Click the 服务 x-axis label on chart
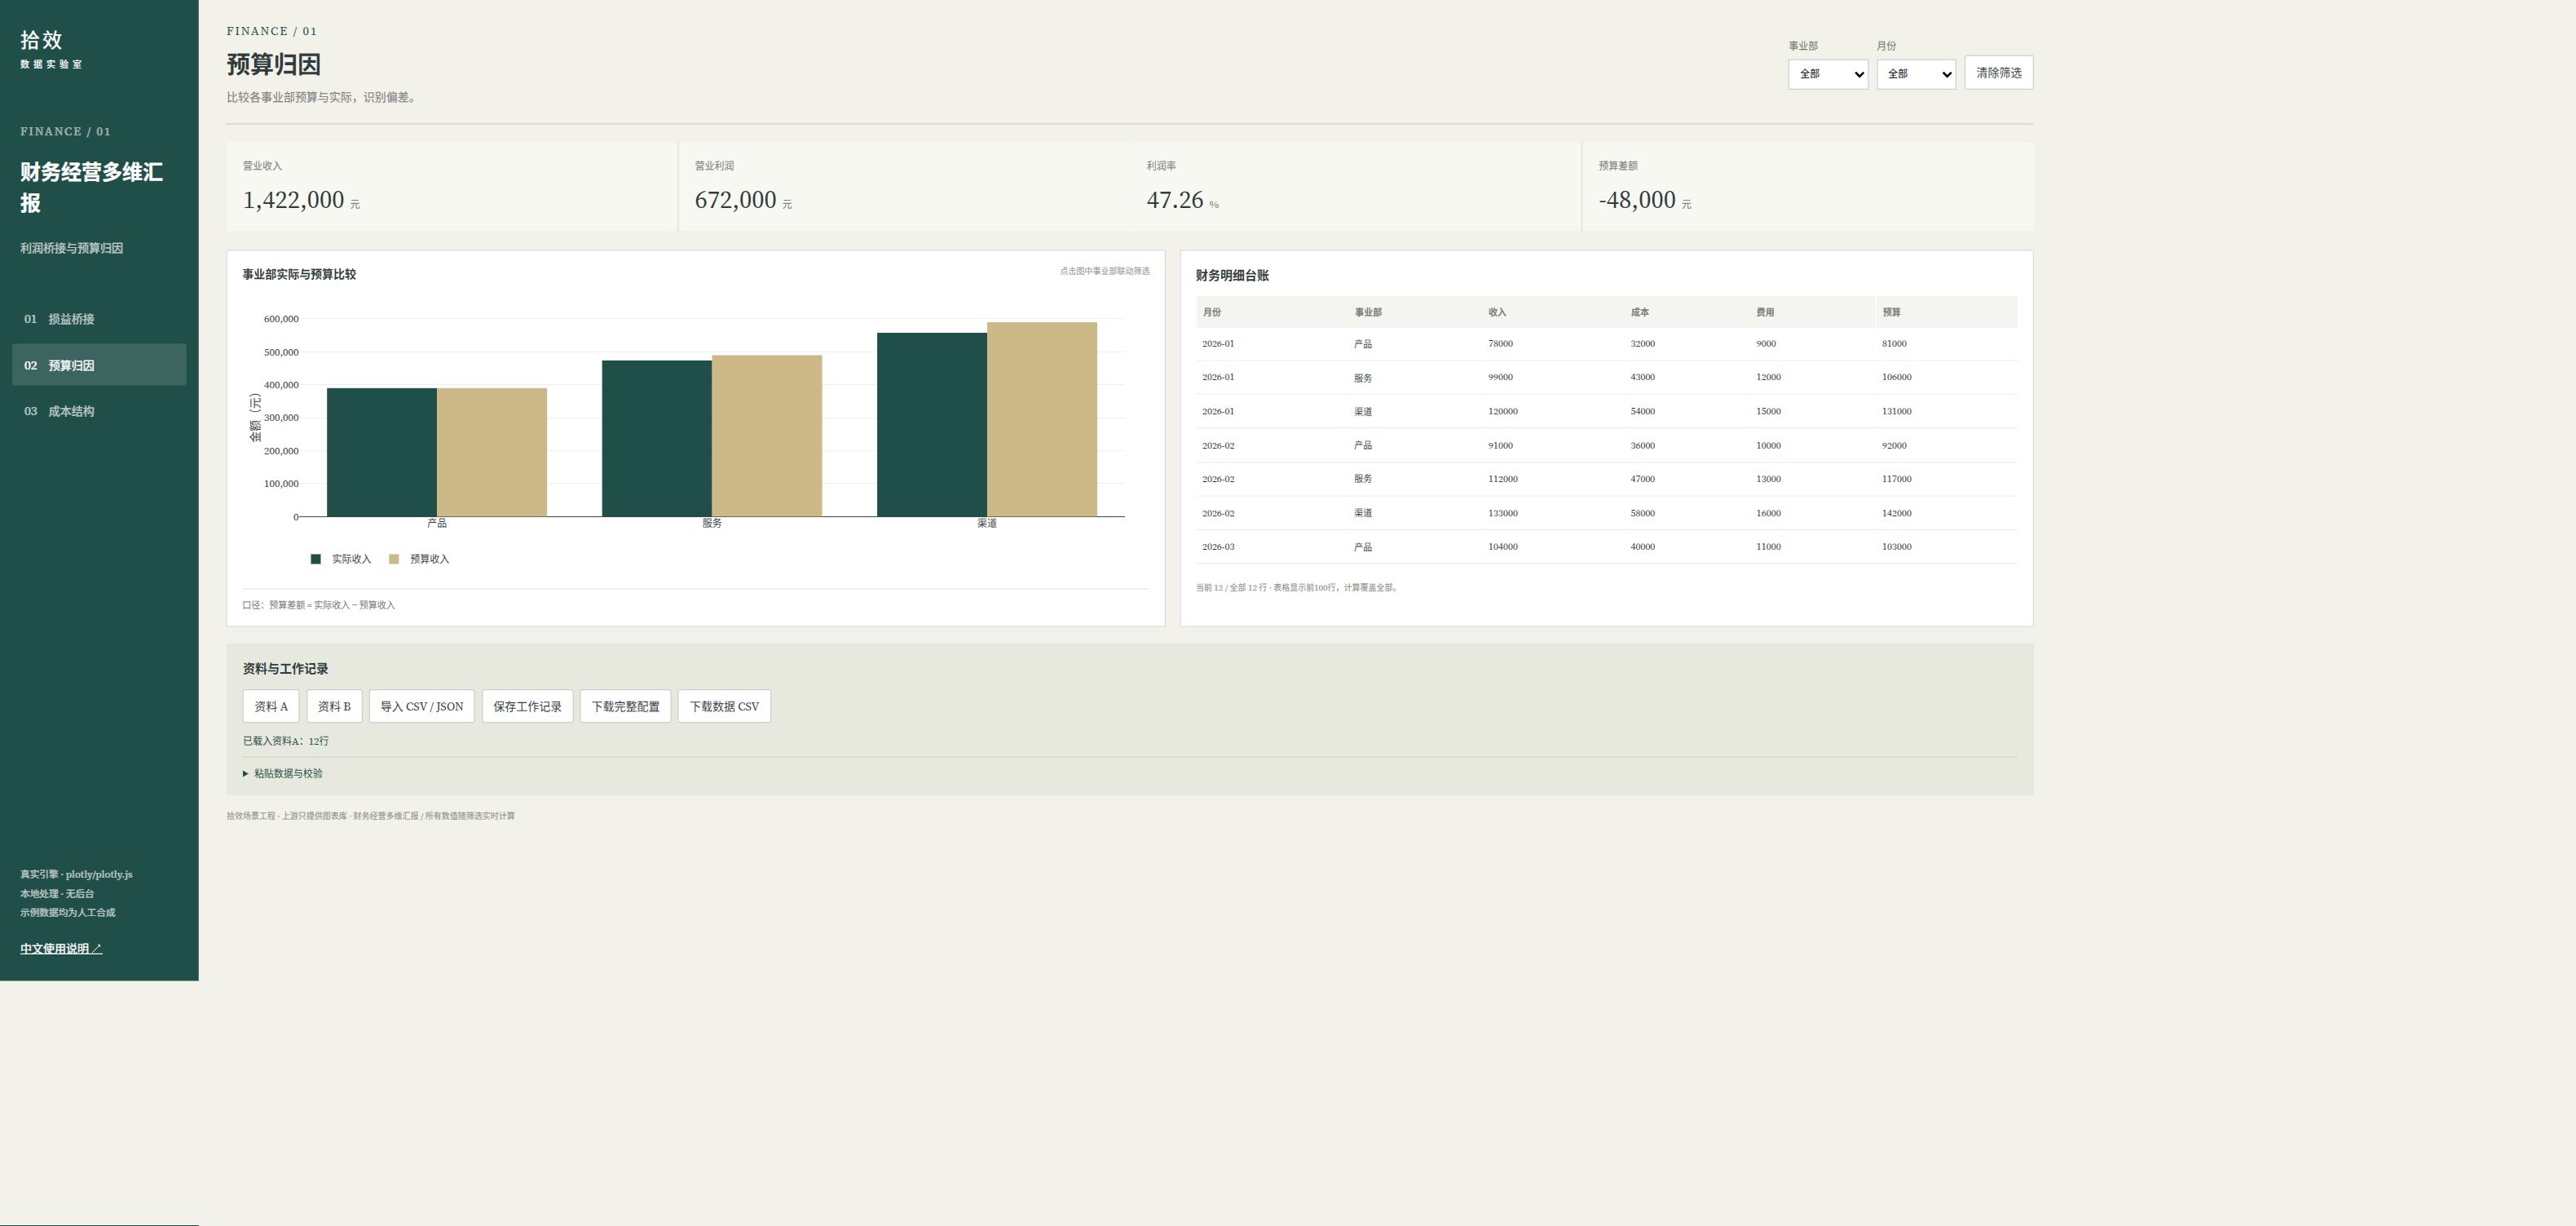The width and height of the screenshot is (2576, 1226). coord(712,524)
